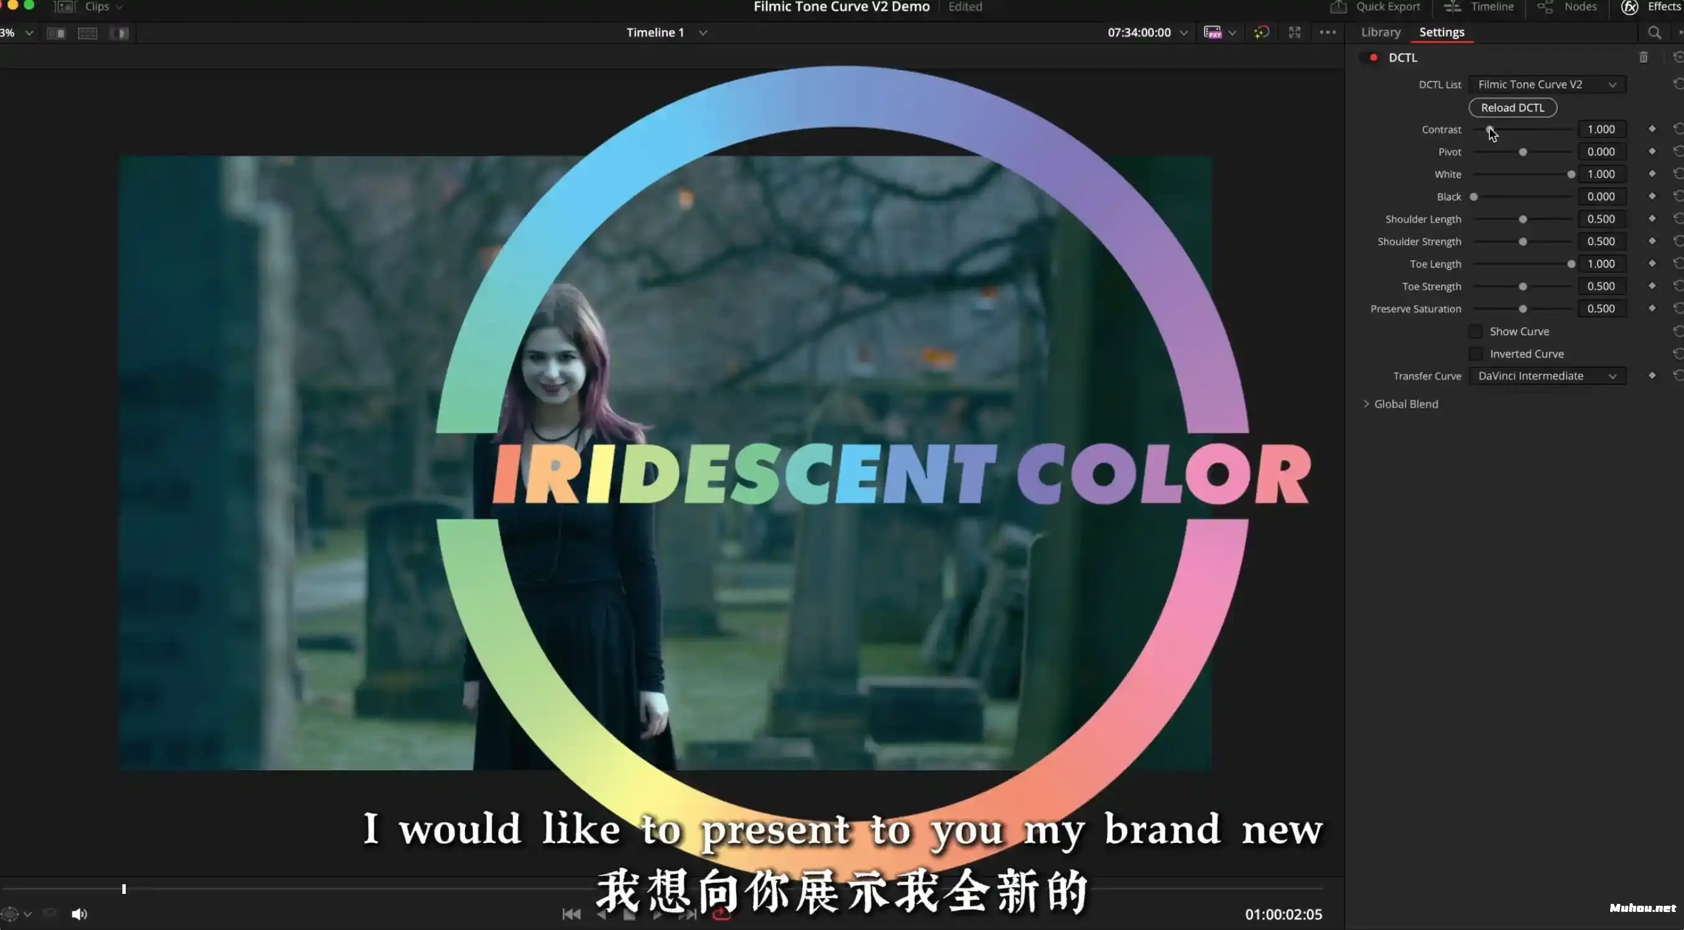Delete the DCTL effect with trash icon
The image size is (1684, 930).
(x=1643, y=58)
